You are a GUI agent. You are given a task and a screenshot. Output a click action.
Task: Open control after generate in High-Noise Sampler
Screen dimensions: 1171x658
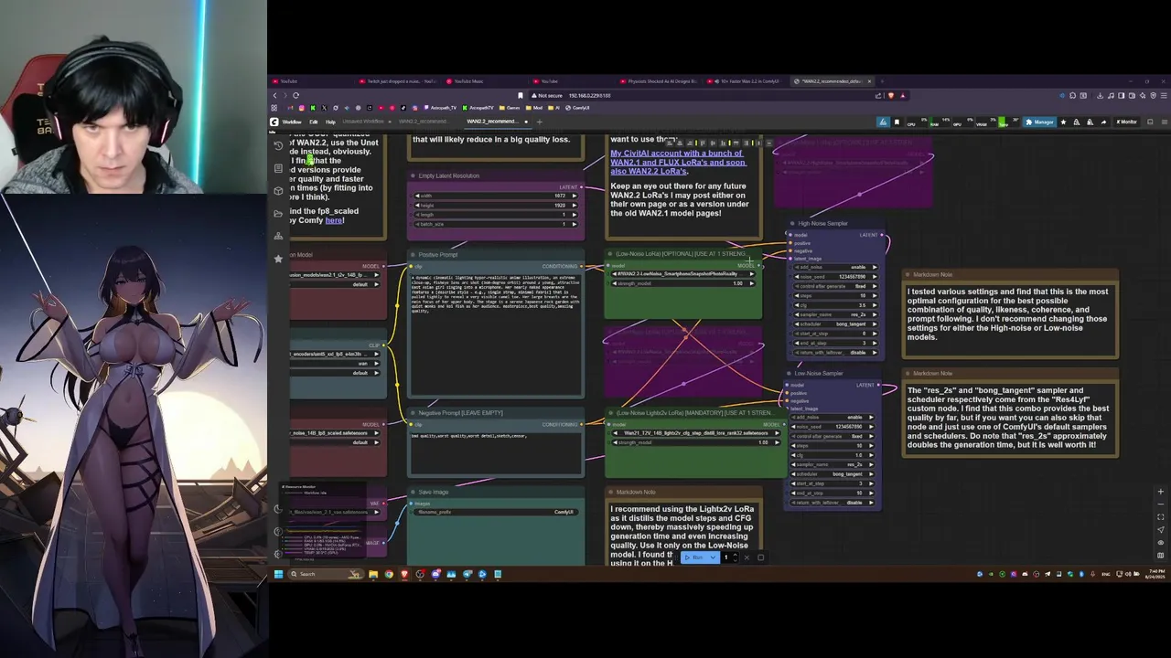point(835,286)
